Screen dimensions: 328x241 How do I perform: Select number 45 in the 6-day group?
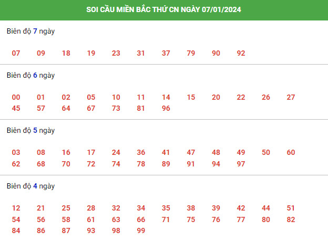tap(16, 108)
